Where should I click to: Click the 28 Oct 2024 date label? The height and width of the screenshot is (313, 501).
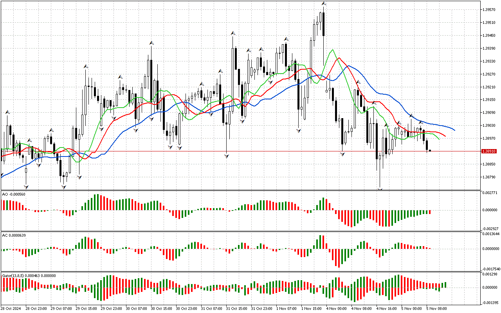tap(11, 309)
